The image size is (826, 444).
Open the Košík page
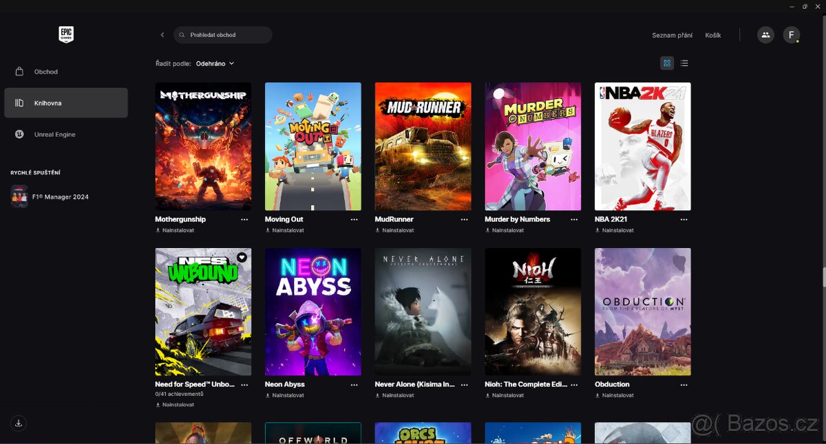pyautogui.click(x=713, y=34)
